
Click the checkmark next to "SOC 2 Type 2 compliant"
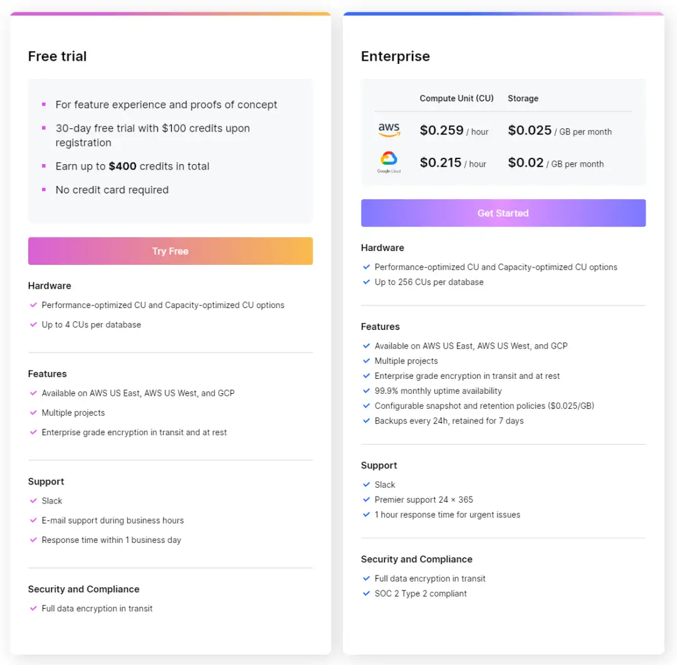[367, 594]
